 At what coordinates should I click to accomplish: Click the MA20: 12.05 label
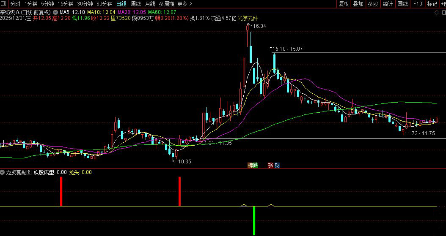(x=132, y=12)
